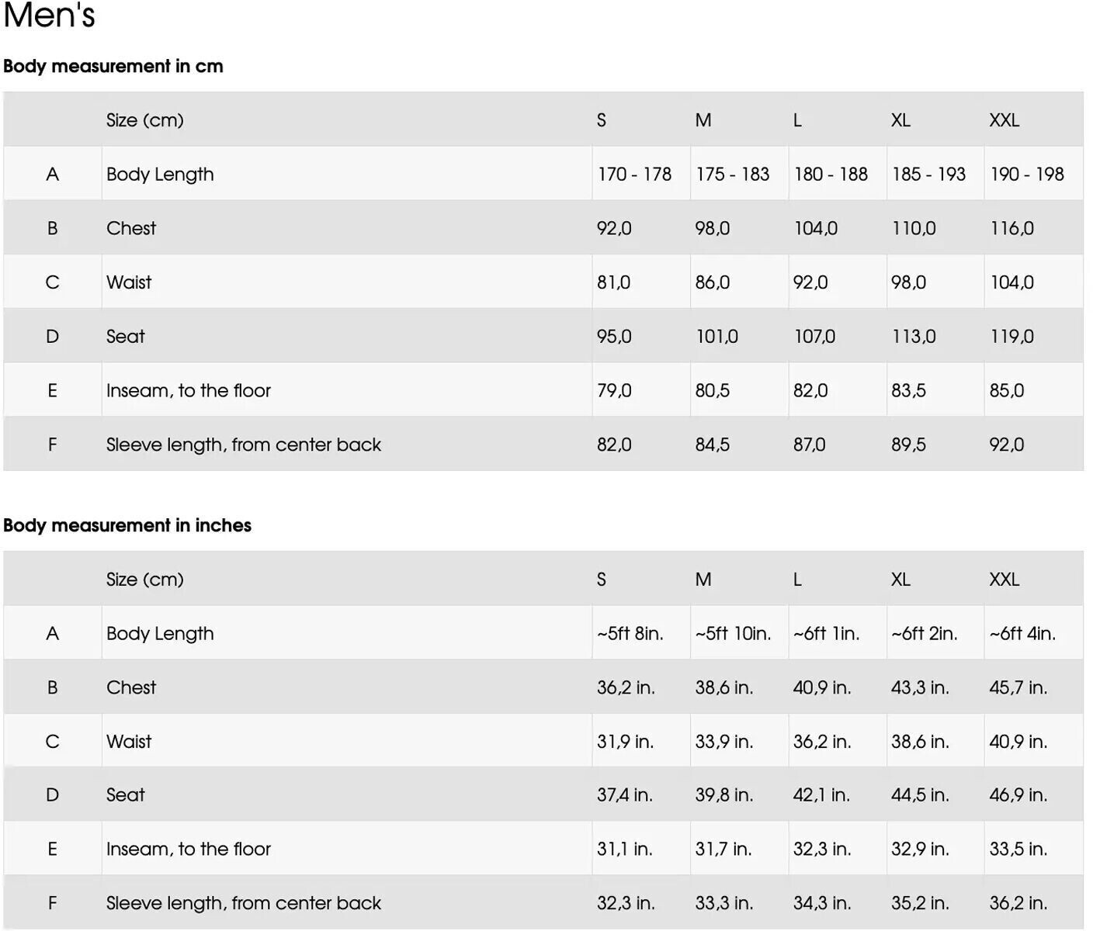The image size is (1093, 931).
Task: Select the 35,2 in. sleeve length value
Action: click(x=920, y=903)
